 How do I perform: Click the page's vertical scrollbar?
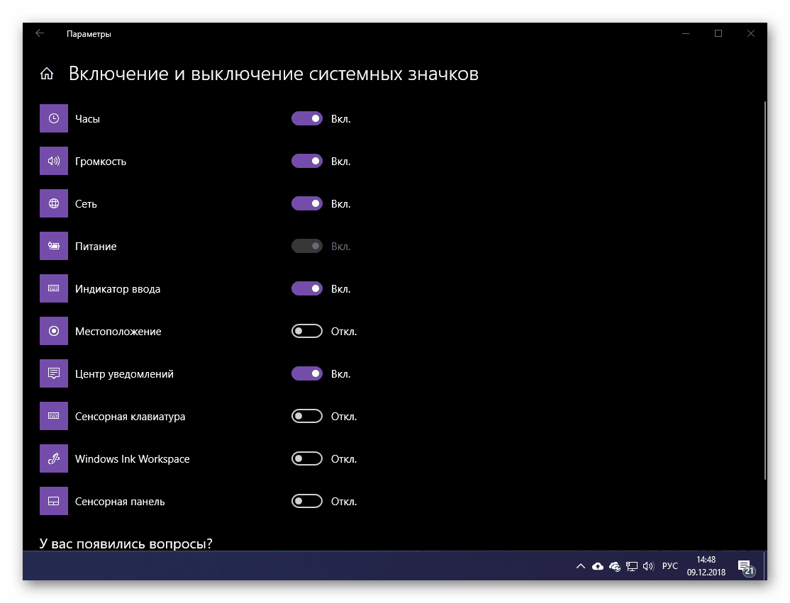pyautogui.click(x=764, y=290)
